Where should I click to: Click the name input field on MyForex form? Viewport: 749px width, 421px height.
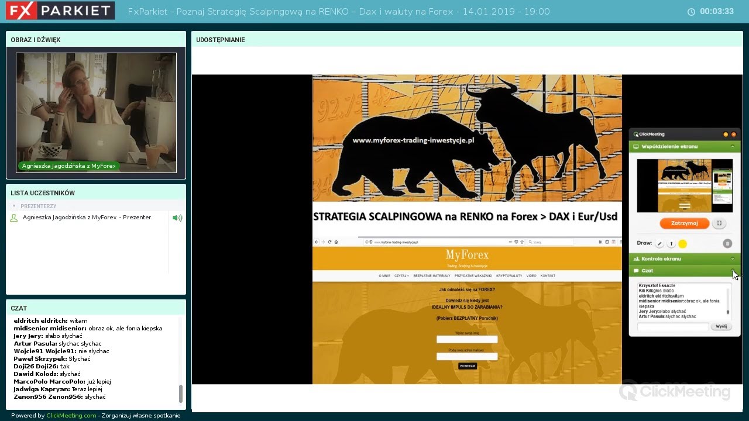click(x=467, y=339)
